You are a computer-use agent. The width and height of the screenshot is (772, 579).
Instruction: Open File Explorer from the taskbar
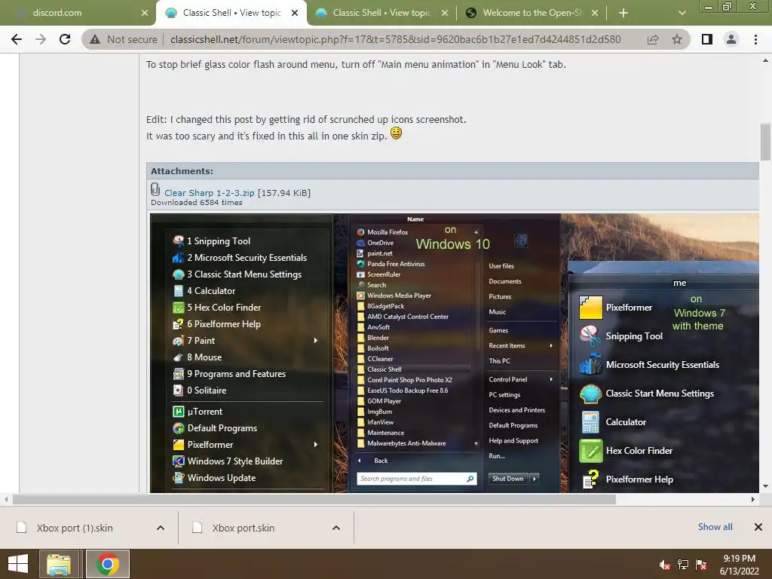click(59, 564)
